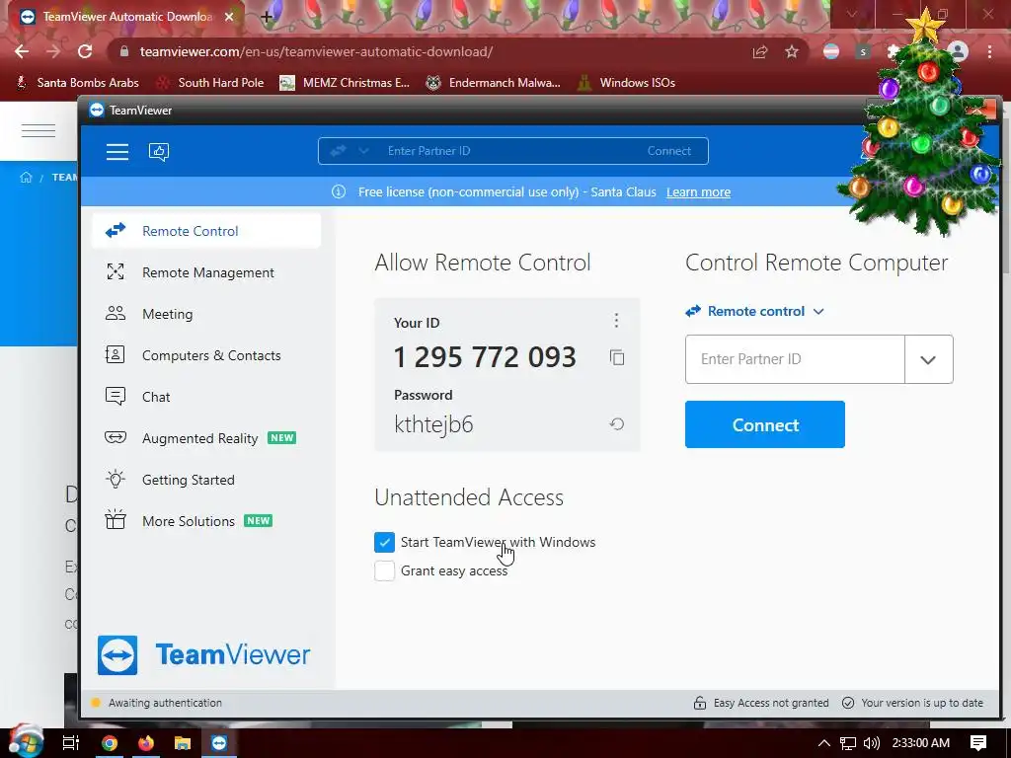Show hidden system tray icons
Viewport: 1011px width, 758px height.
point(824,743)
